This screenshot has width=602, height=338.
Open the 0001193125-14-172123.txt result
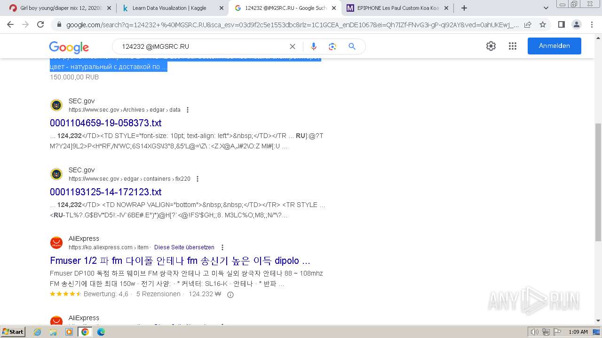click(105, 192)
